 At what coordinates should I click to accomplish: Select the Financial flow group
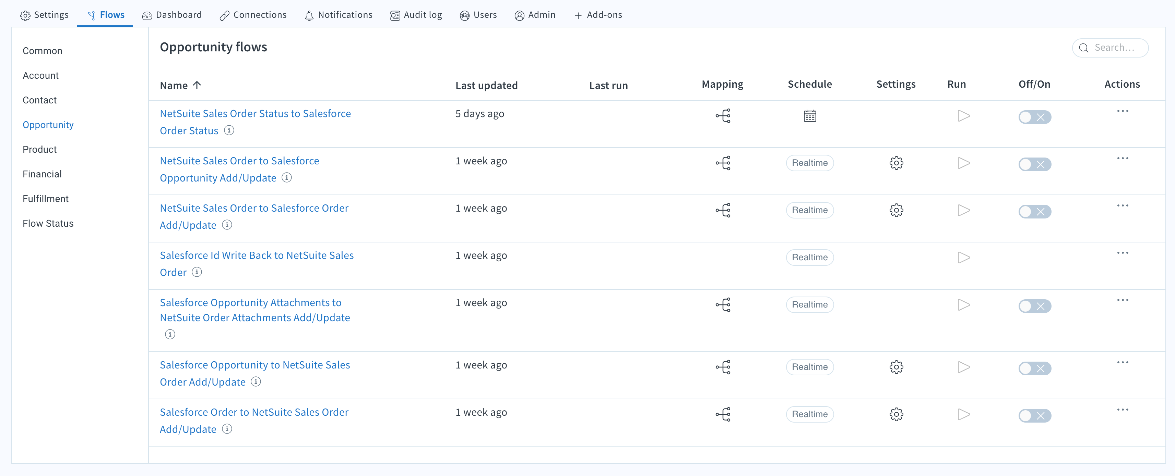pos(42,174)
